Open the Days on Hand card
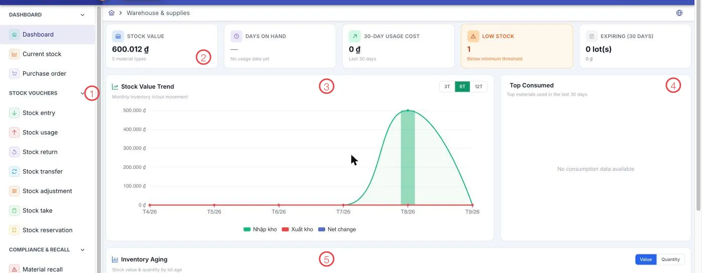Screen dimensions: 702x273 click(x=280, y=46)
